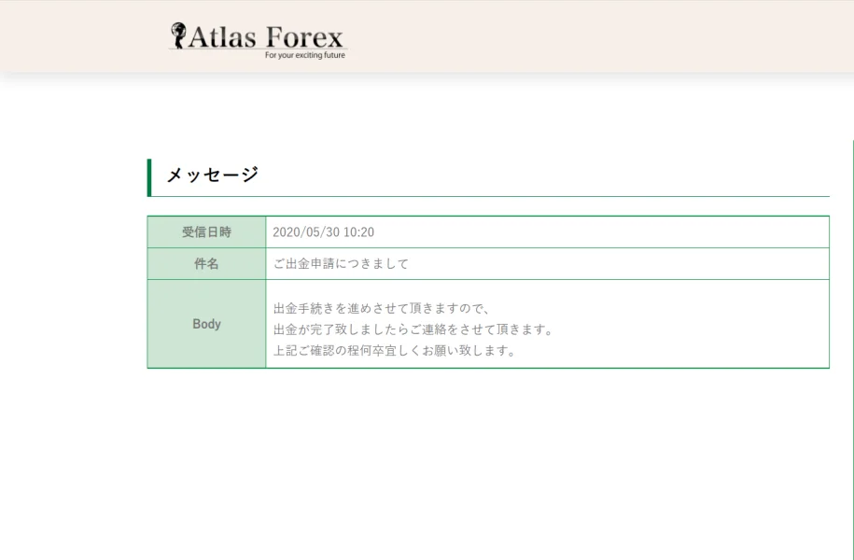Screen dimensions: 854x560
Task: Click the subject ご出金申請につきまして
Action: 341,264
